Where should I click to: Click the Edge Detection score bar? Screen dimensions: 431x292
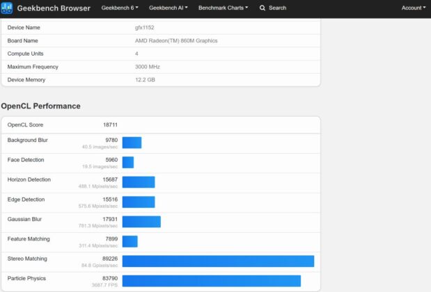pyautogui.click(x=139, y=202)
